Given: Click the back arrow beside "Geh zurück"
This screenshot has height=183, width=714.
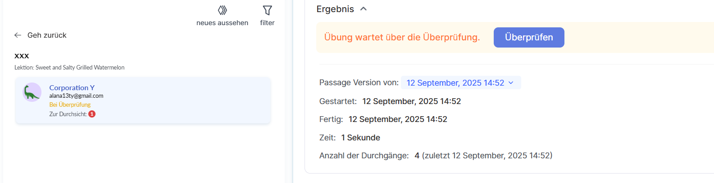Looking at the screenshot, I should point(18,35).
